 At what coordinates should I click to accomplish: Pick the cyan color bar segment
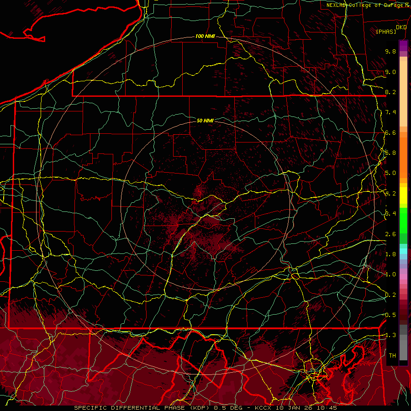403,251
